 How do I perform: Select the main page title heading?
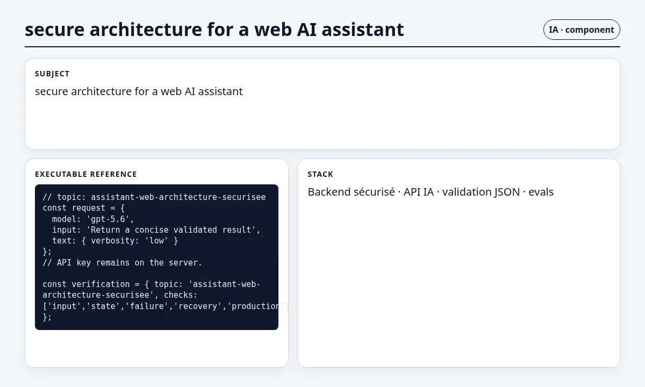point(214,29)
